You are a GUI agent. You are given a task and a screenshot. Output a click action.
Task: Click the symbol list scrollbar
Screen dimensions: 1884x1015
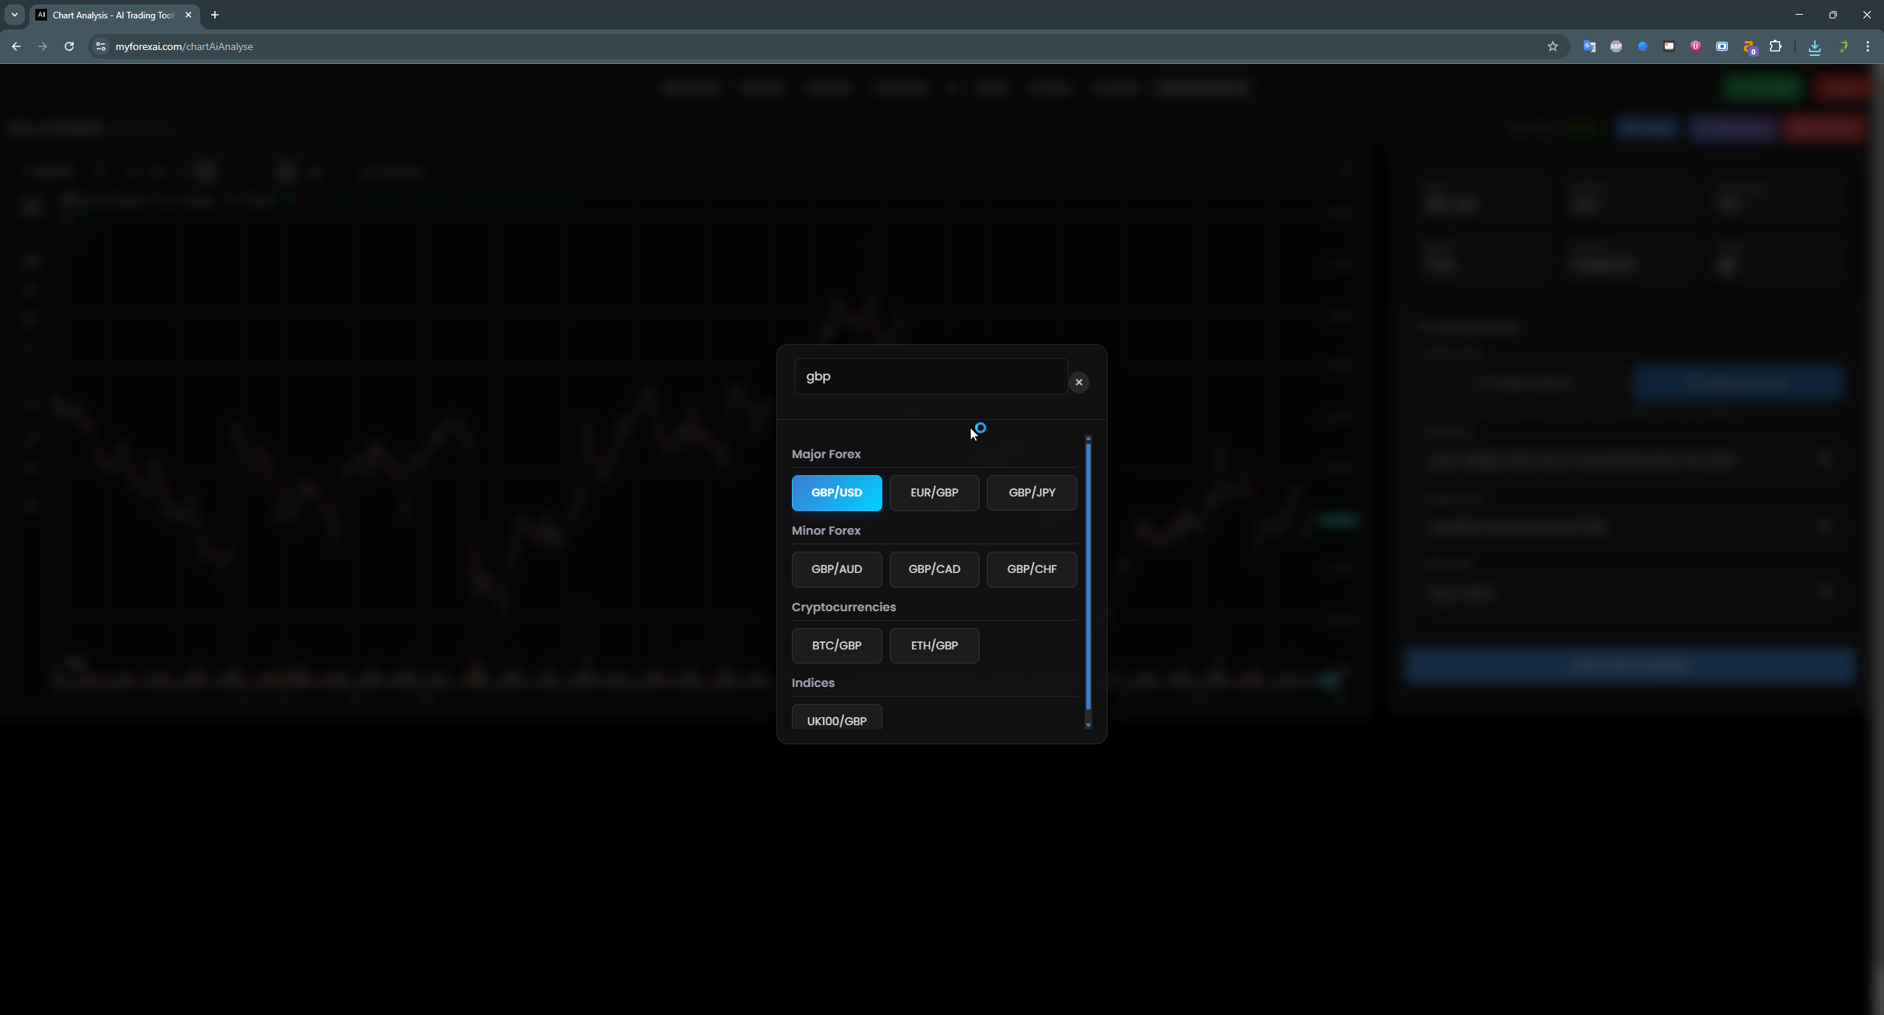(x=1088, y=574)
